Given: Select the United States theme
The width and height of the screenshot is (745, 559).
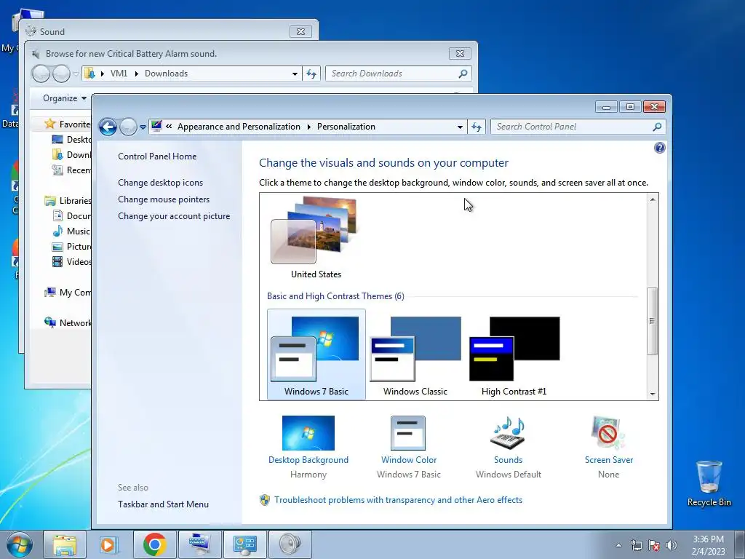Looking at the screenshot, I should (316, 238).
